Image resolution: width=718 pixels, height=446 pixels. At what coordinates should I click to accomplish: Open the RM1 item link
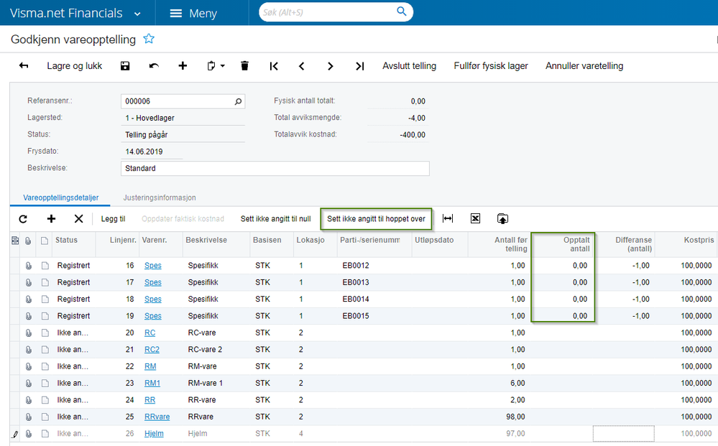(152, 383)
